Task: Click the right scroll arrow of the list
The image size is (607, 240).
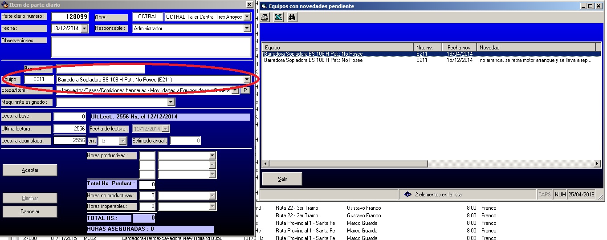Action: pos(597,164)
